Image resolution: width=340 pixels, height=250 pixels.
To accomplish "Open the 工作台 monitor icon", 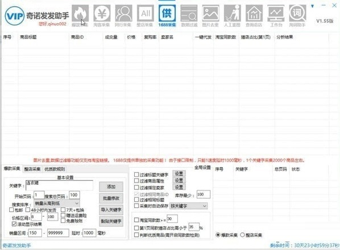I will (x=276, y=14).
